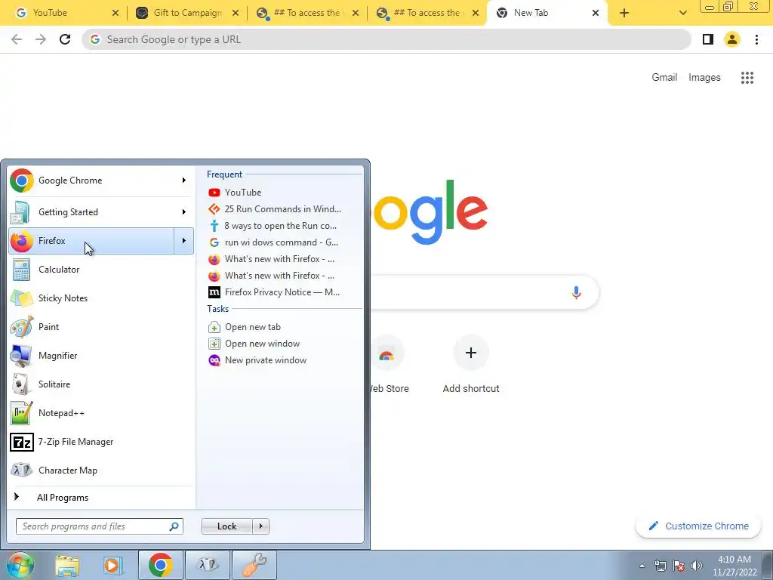Open the Chrome profile avatar
The image size is (773, 580).
tap(732, 39)
